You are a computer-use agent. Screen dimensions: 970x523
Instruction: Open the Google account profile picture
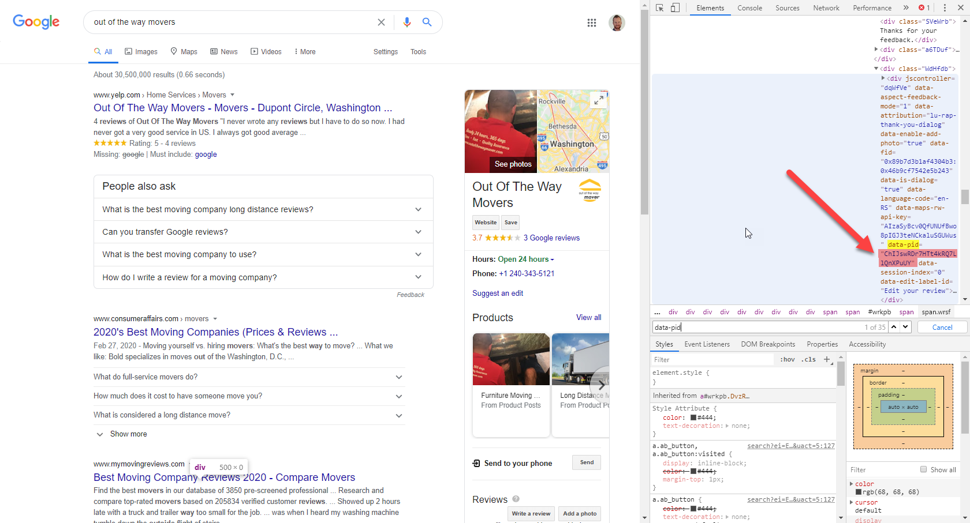click(617, 23)
